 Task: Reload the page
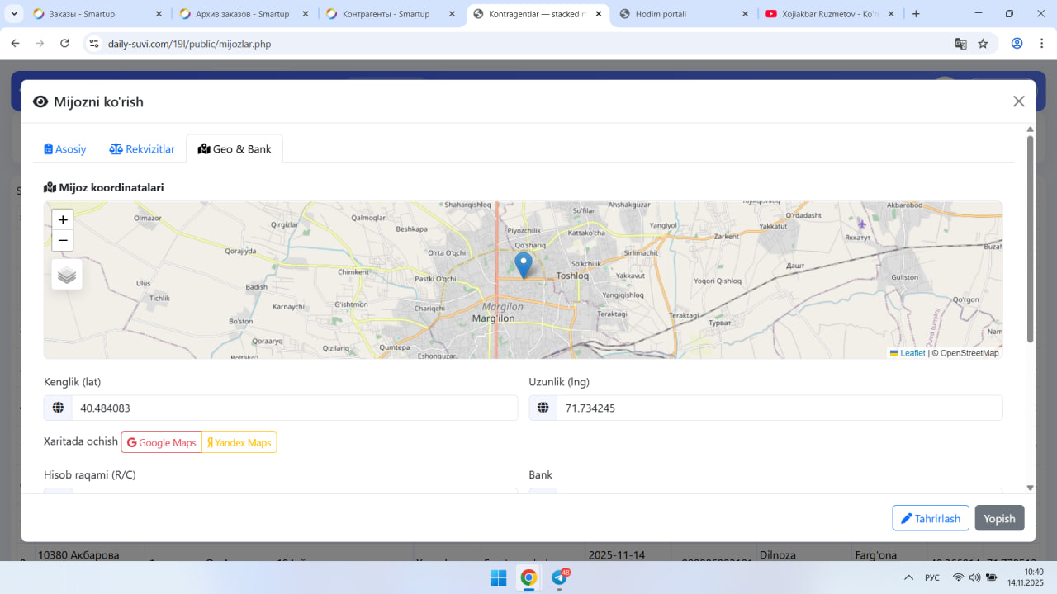click(65, 44)
